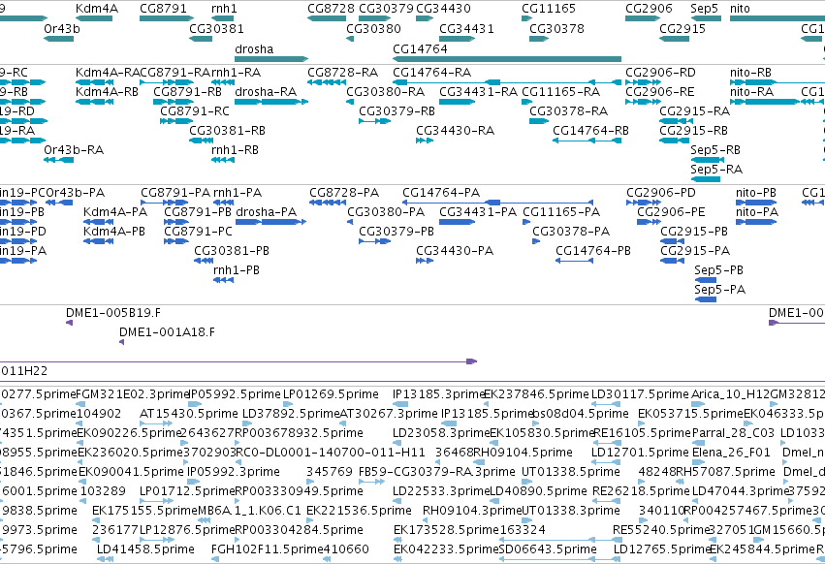Click the CG8791 gene bar

coord(167,18)
